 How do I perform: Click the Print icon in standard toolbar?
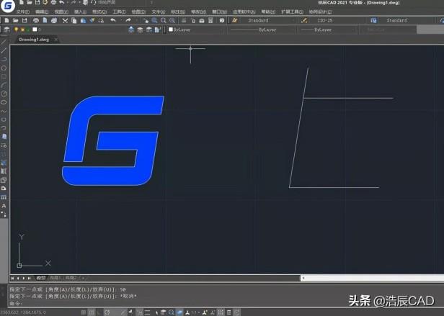36,20
